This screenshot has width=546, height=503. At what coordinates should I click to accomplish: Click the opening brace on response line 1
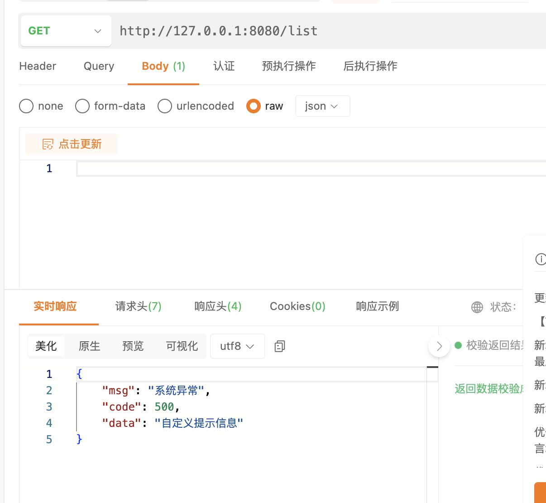click(x=80, y=374)
